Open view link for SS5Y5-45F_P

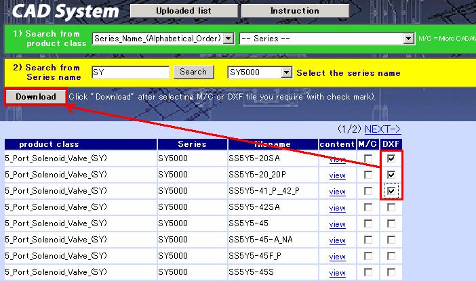[x=337, y=256]
